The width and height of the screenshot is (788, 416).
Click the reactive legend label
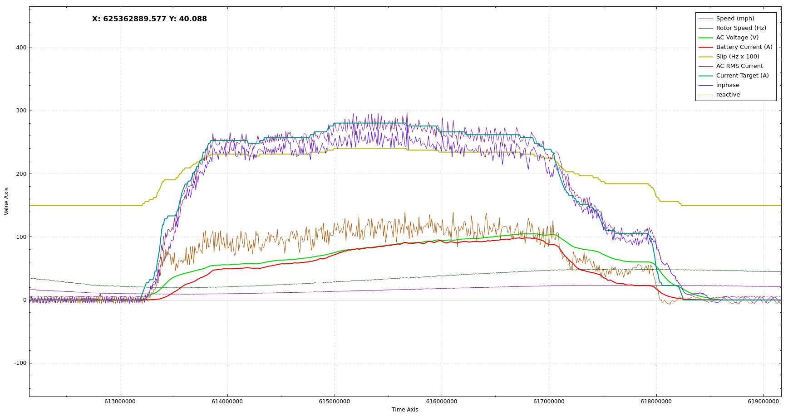[728, 95]
